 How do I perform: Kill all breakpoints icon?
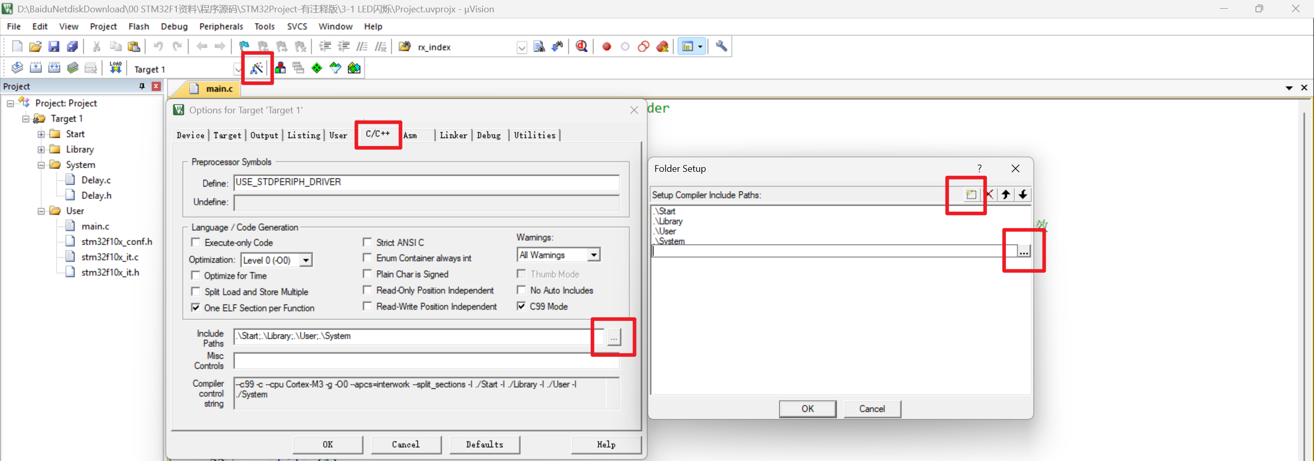662,47
